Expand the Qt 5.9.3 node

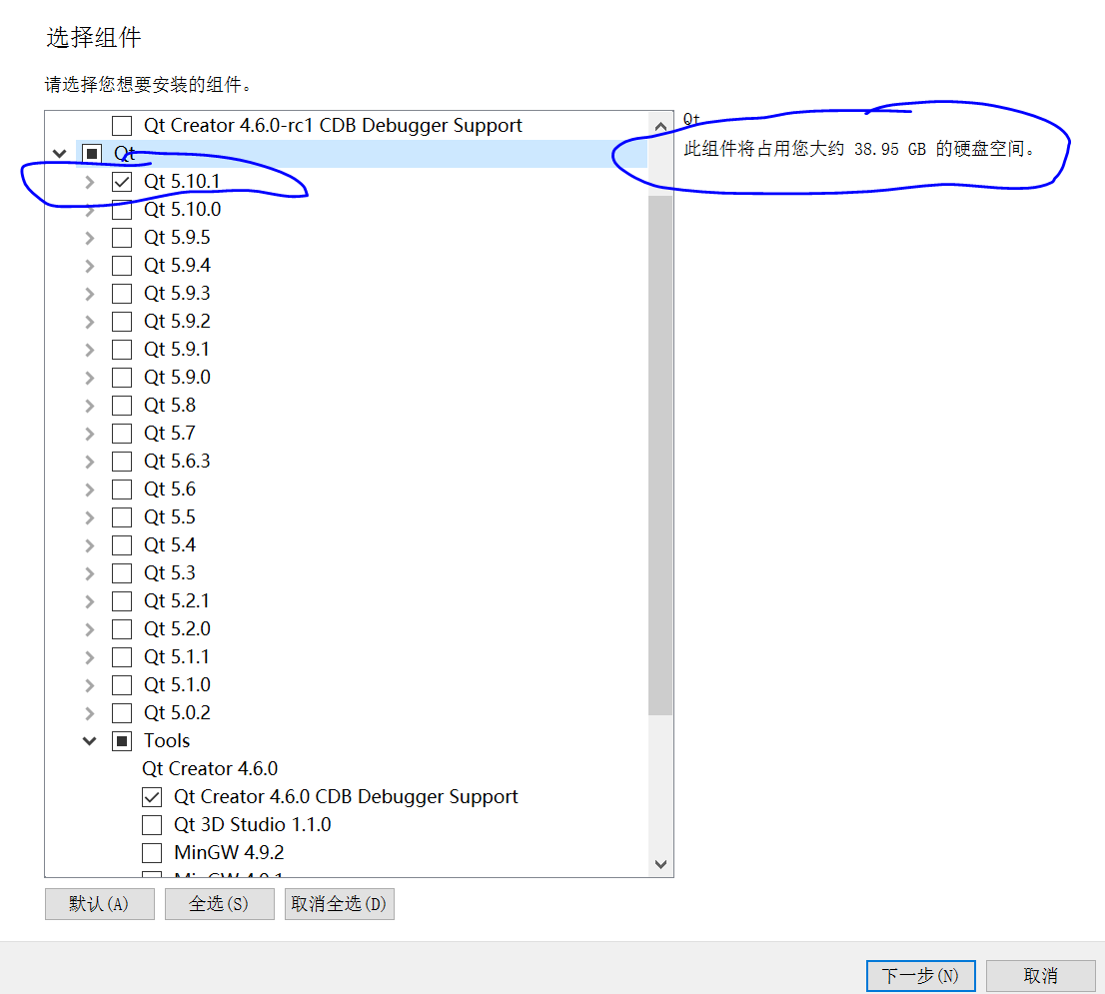(90, 293)
